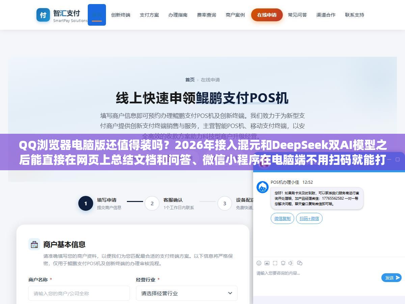Click the chat bubble with WeChat number 17765562582

pos(317,199)
